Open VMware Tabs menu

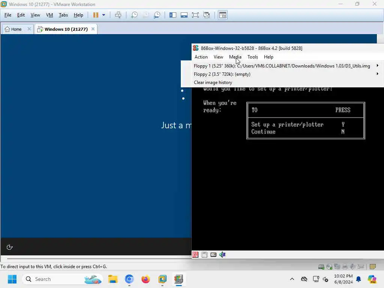pyautogui.click(x=63, y=15)
